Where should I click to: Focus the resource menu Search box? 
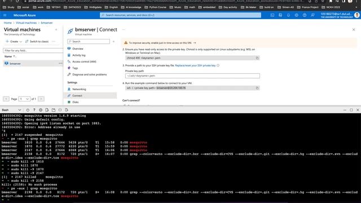(89, 41)
